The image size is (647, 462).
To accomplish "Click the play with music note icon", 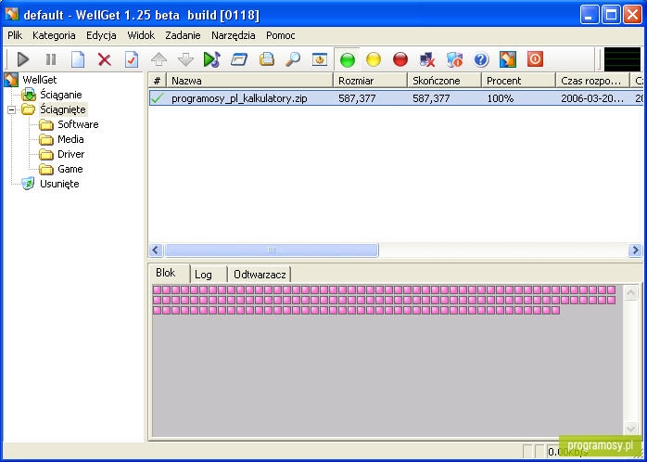I will (x=212, y=60).
